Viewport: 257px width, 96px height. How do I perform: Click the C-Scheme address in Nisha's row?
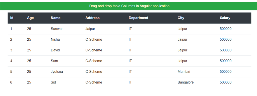[94, 40]
